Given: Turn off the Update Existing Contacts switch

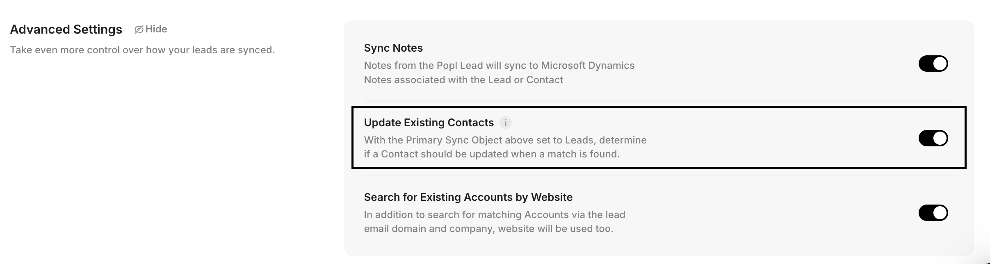Looking at the screenshot, I should (x=933, y=138).
